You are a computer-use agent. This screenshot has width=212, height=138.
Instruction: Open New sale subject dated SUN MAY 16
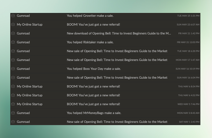tap(117, 78)
